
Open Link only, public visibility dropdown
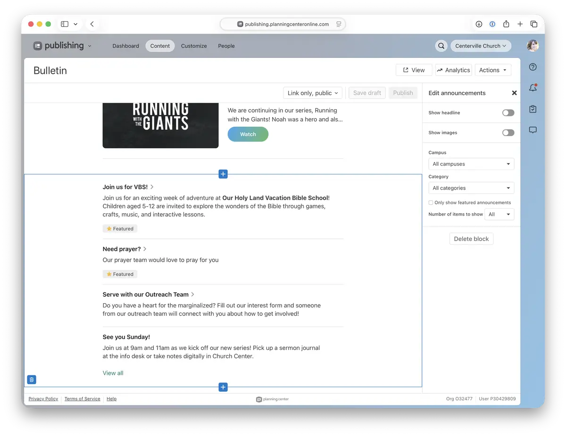tap(313, 93)
